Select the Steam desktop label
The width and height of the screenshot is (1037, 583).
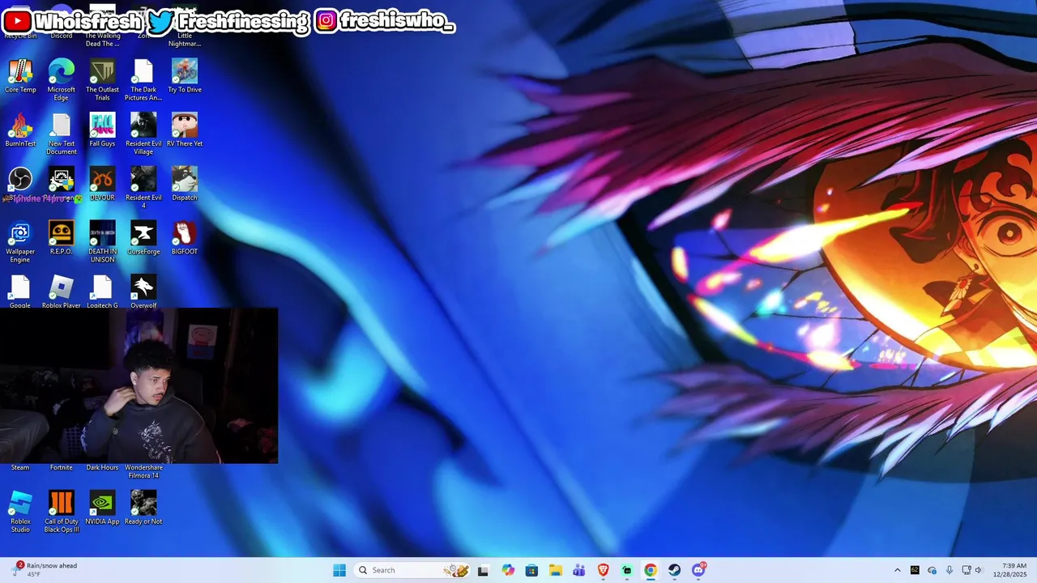tap(20, 467)
